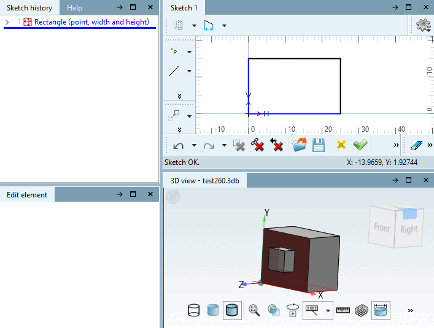
Task: Expand more drawing tools chevron below Line
Action: point(179,96)
